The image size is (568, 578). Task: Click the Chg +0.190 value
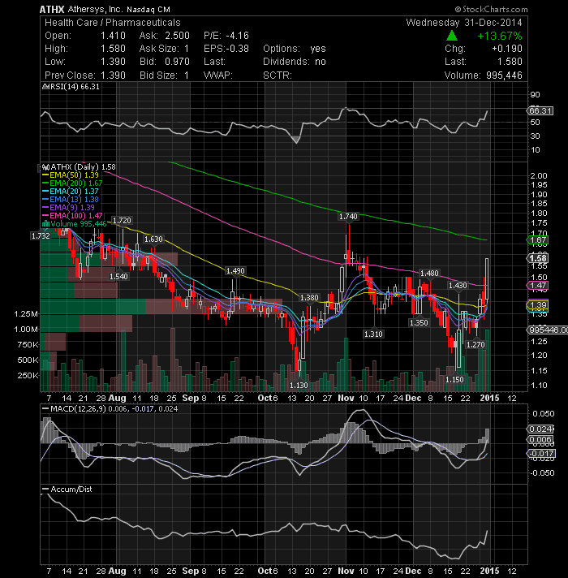click(507, 49)
